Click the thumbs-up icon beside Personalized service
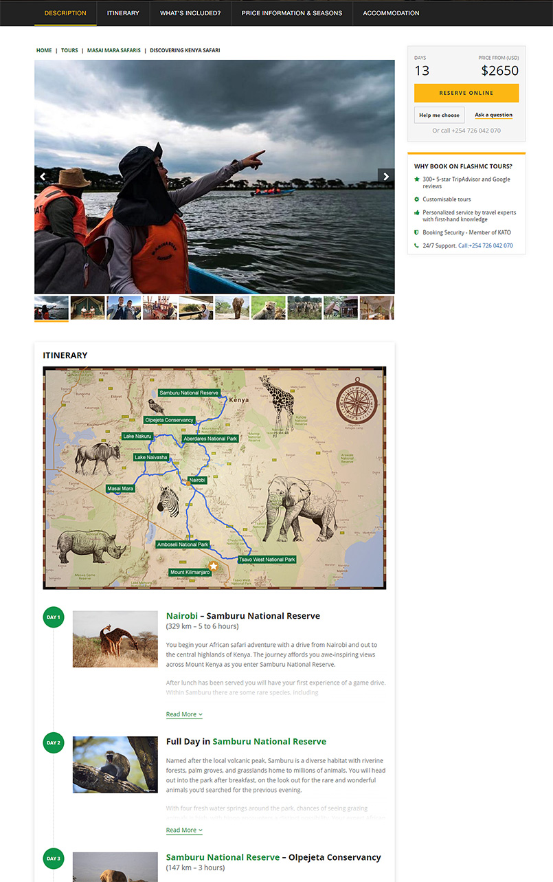553x882 pixels. pyautogui.click(x=416, y=212)
